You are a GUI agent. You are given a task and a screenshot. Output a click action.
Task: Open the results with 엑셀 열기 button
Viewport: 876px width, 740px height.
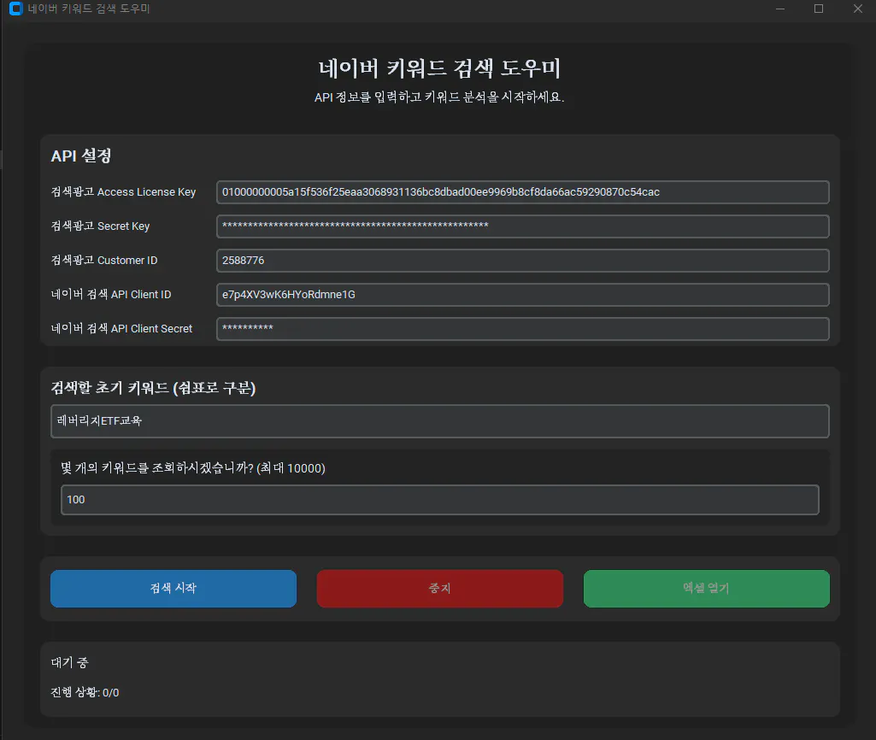[x=706, y=589]
